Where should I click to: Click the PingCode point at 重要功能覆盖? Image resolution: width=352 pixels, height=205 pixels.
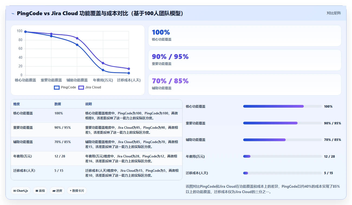[x=51, y=36]
